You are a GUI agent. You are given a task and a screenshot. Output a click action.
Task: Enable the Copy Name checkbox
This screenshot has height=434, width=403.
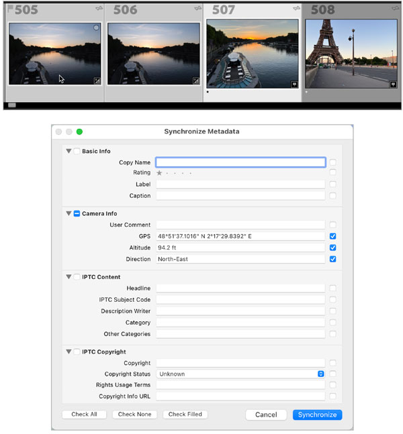click(x=333, y=162)
